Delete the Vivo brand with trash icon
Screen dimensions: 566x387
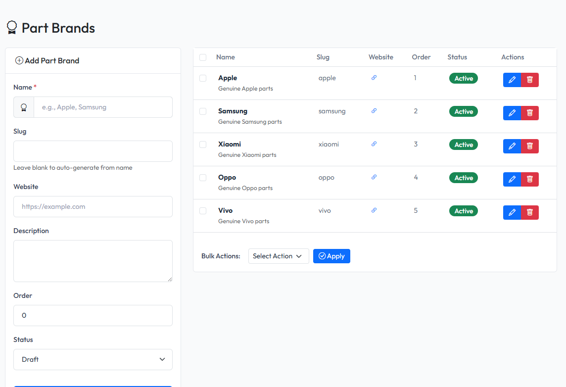coord(530,212)
